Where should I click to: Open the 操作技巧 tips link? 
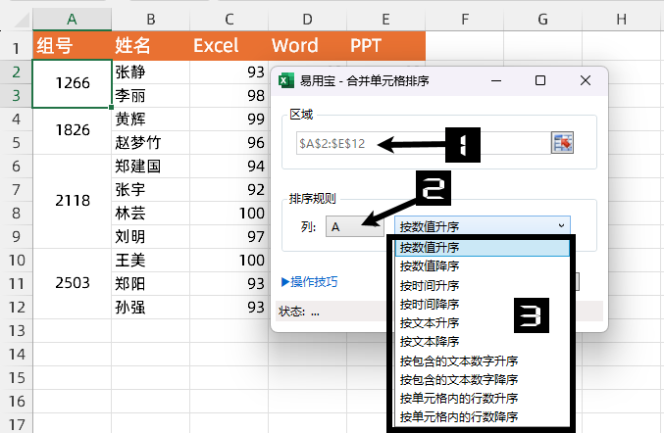(x=310, y=281)
